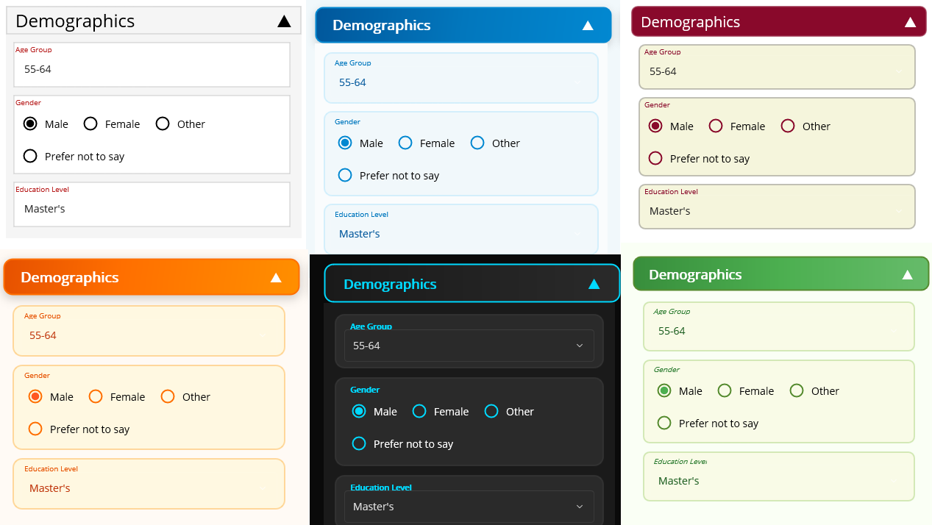Collapse the light-themed Demographics panel
This screenshot has width=932, height=525.
point(285,21)
